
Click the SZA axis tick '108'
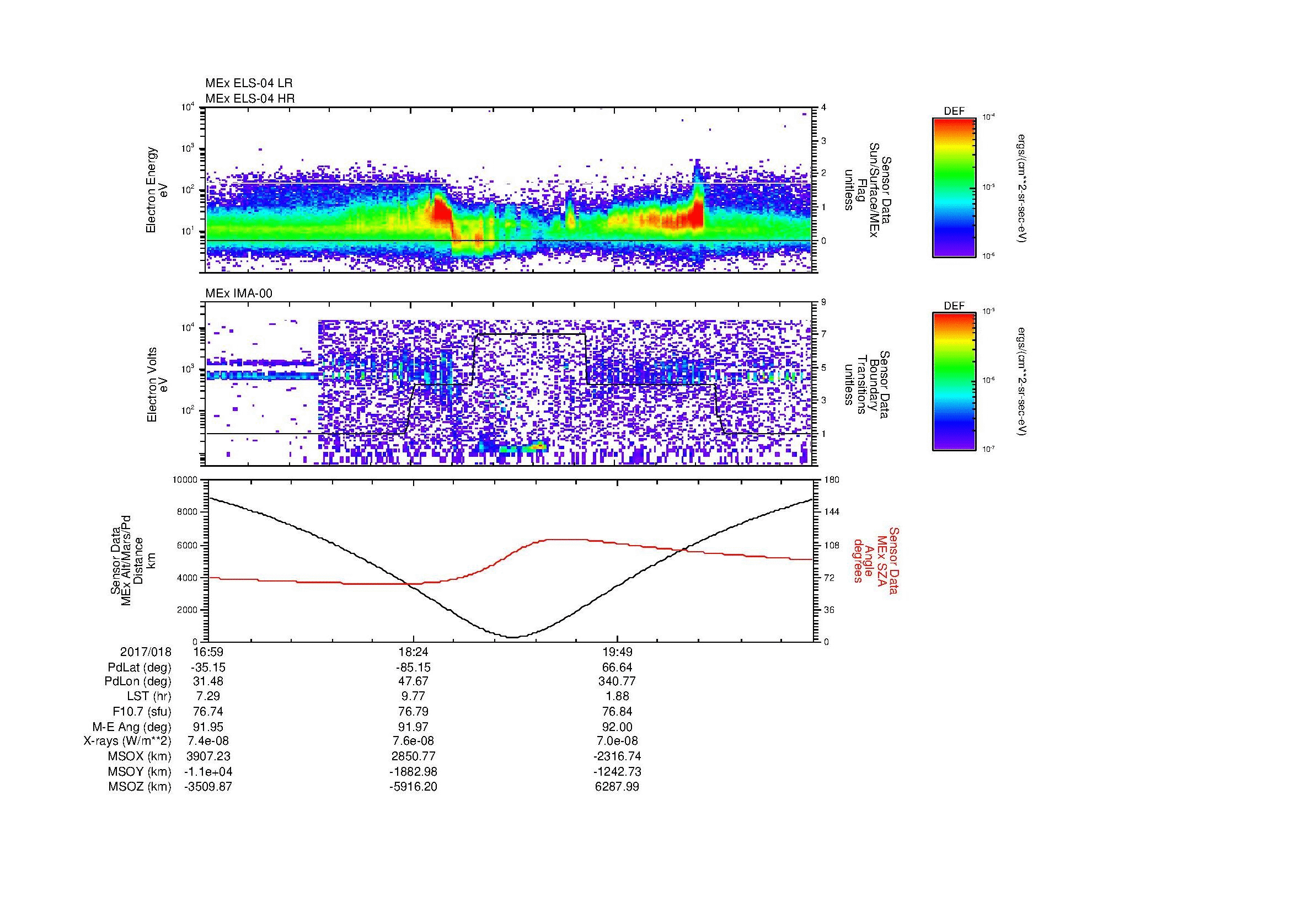831,545
